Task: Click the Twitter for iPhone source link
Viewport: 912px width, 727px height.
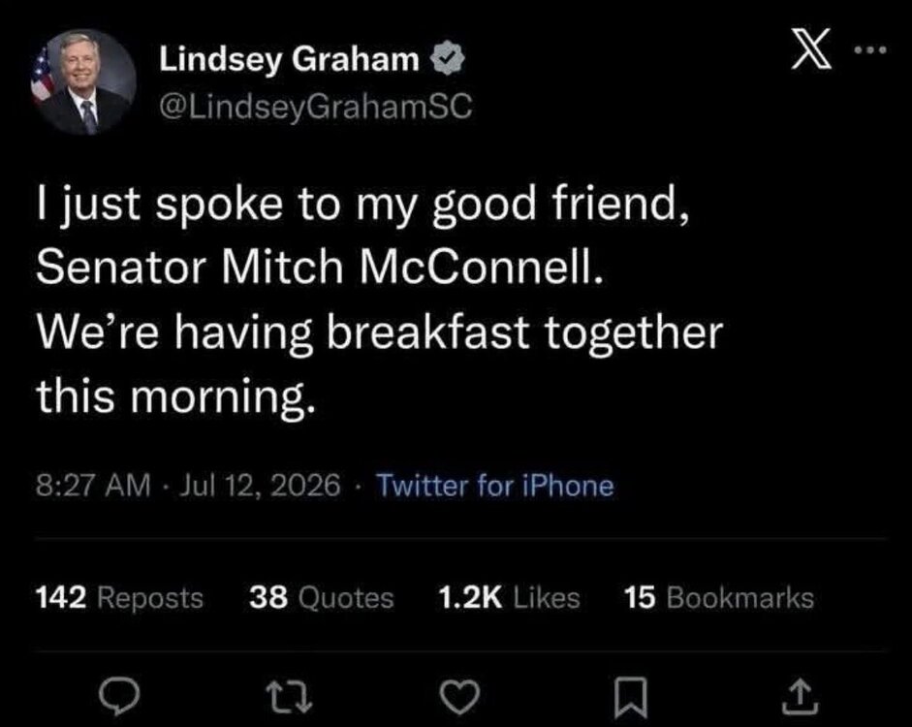Action: point(494,485)
